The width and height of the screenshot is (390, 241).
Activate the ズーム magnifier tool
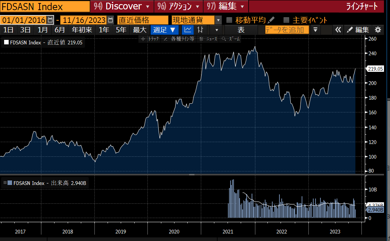click(231, 39)
